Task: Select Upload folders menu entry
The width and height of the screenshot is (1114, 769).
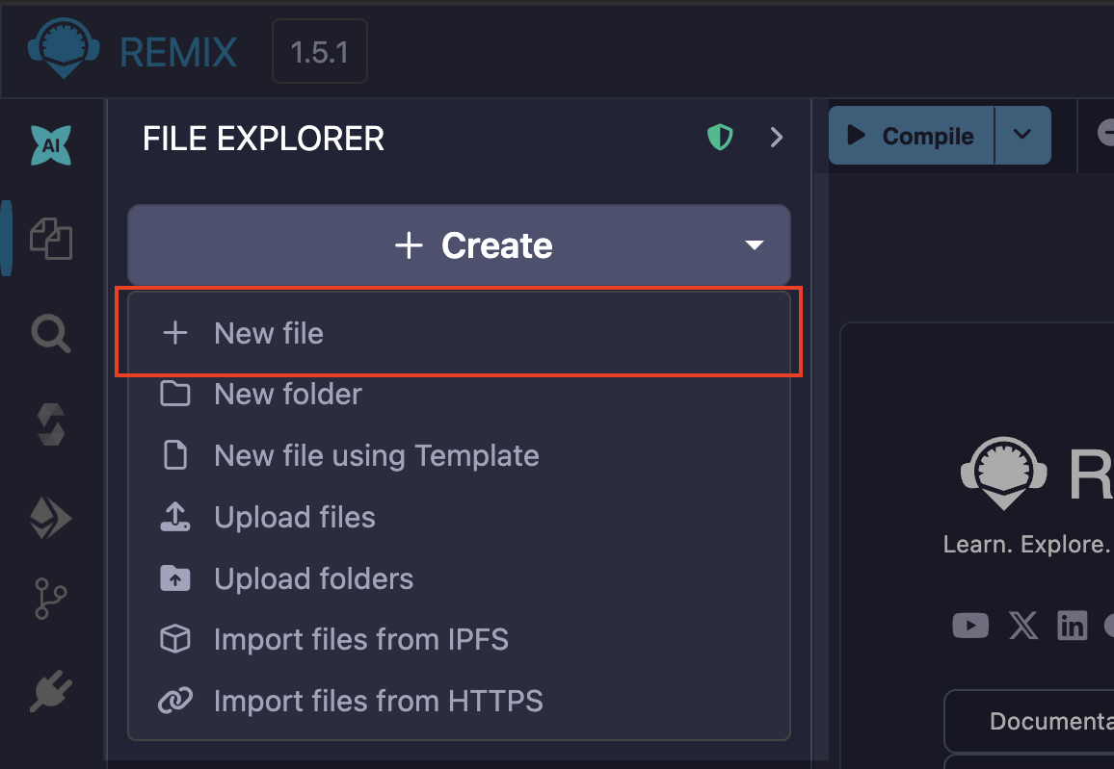Action: click(459, 578)
